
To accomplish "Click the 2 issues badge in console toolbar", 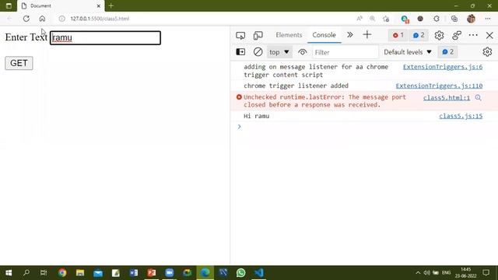I will [x=448, y=52].
